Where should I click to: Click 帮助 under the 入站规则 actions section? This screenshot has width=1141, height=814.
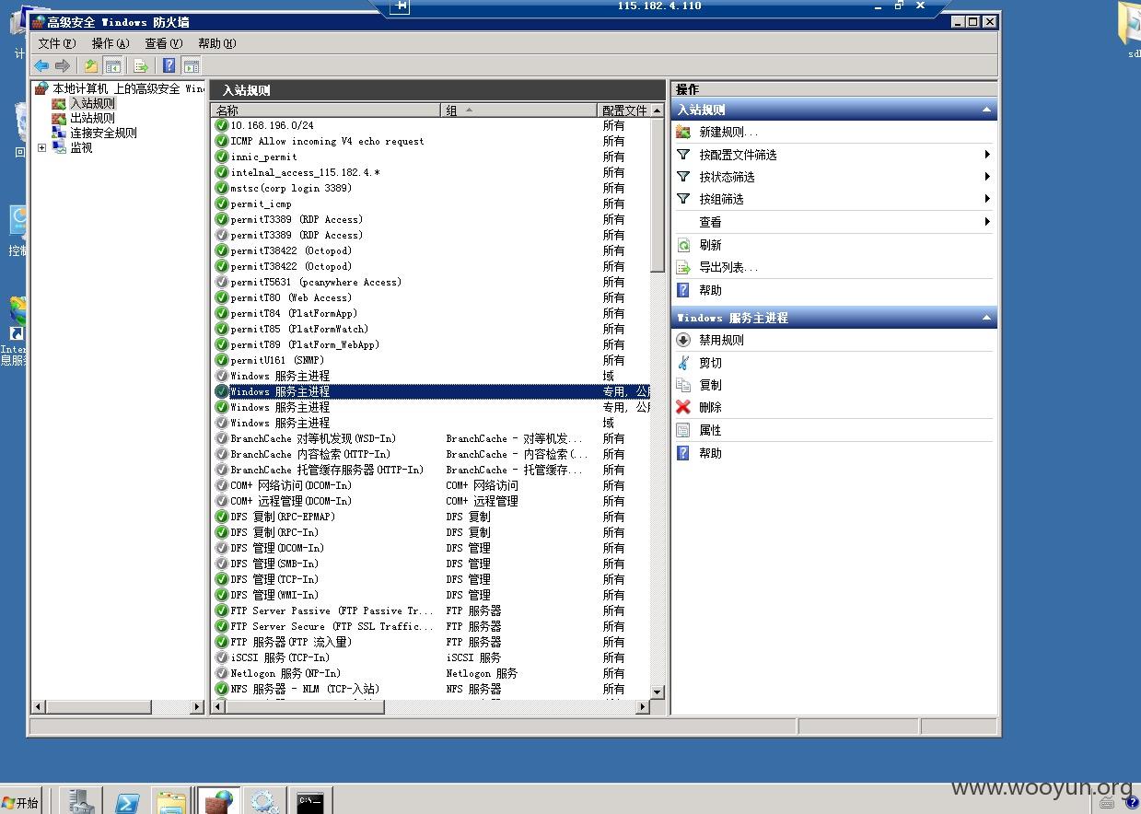tap(710, 290)
